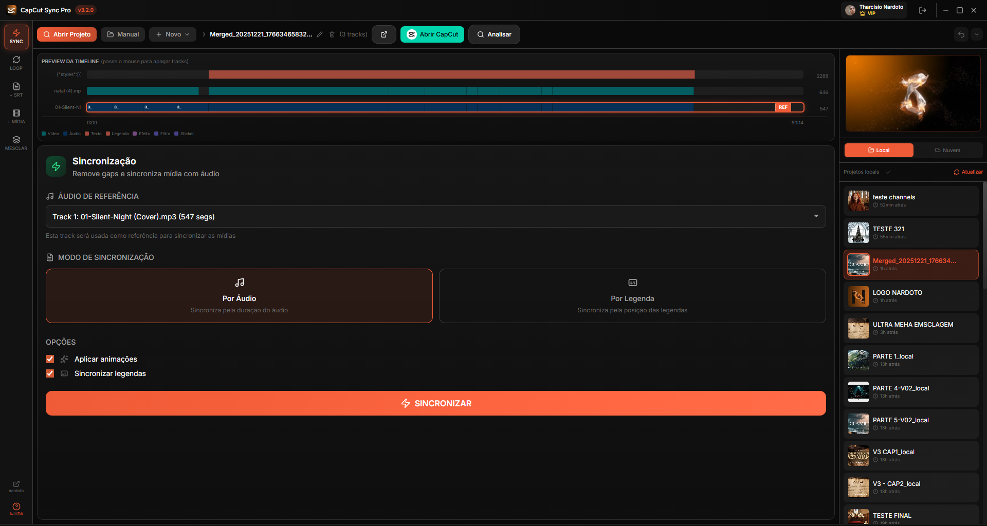This screenshot has height=526, width=987.
Task: Open the + MÍDIA media tool
Action: click(16, 116)
